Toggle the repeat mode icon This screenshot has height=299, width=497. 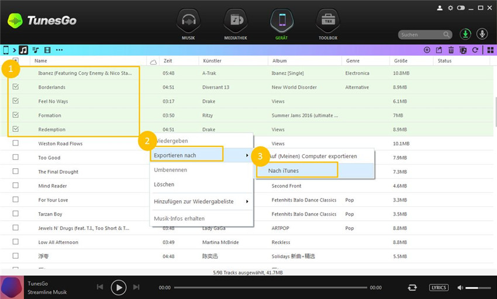pos(412,287)
